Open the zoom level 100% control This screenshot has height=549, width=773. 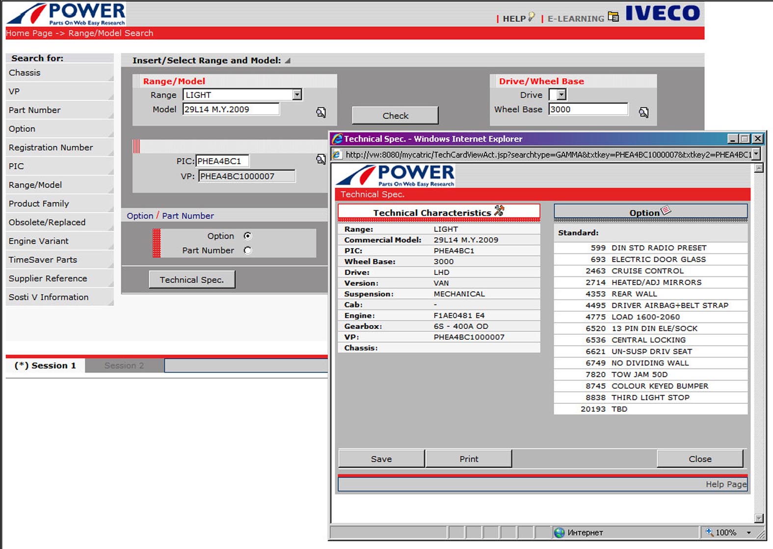729,532
